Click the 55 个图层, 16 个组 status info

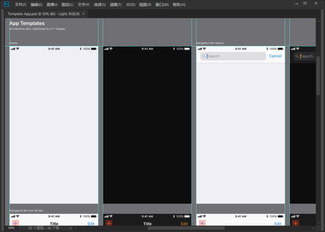pos(43,228)
